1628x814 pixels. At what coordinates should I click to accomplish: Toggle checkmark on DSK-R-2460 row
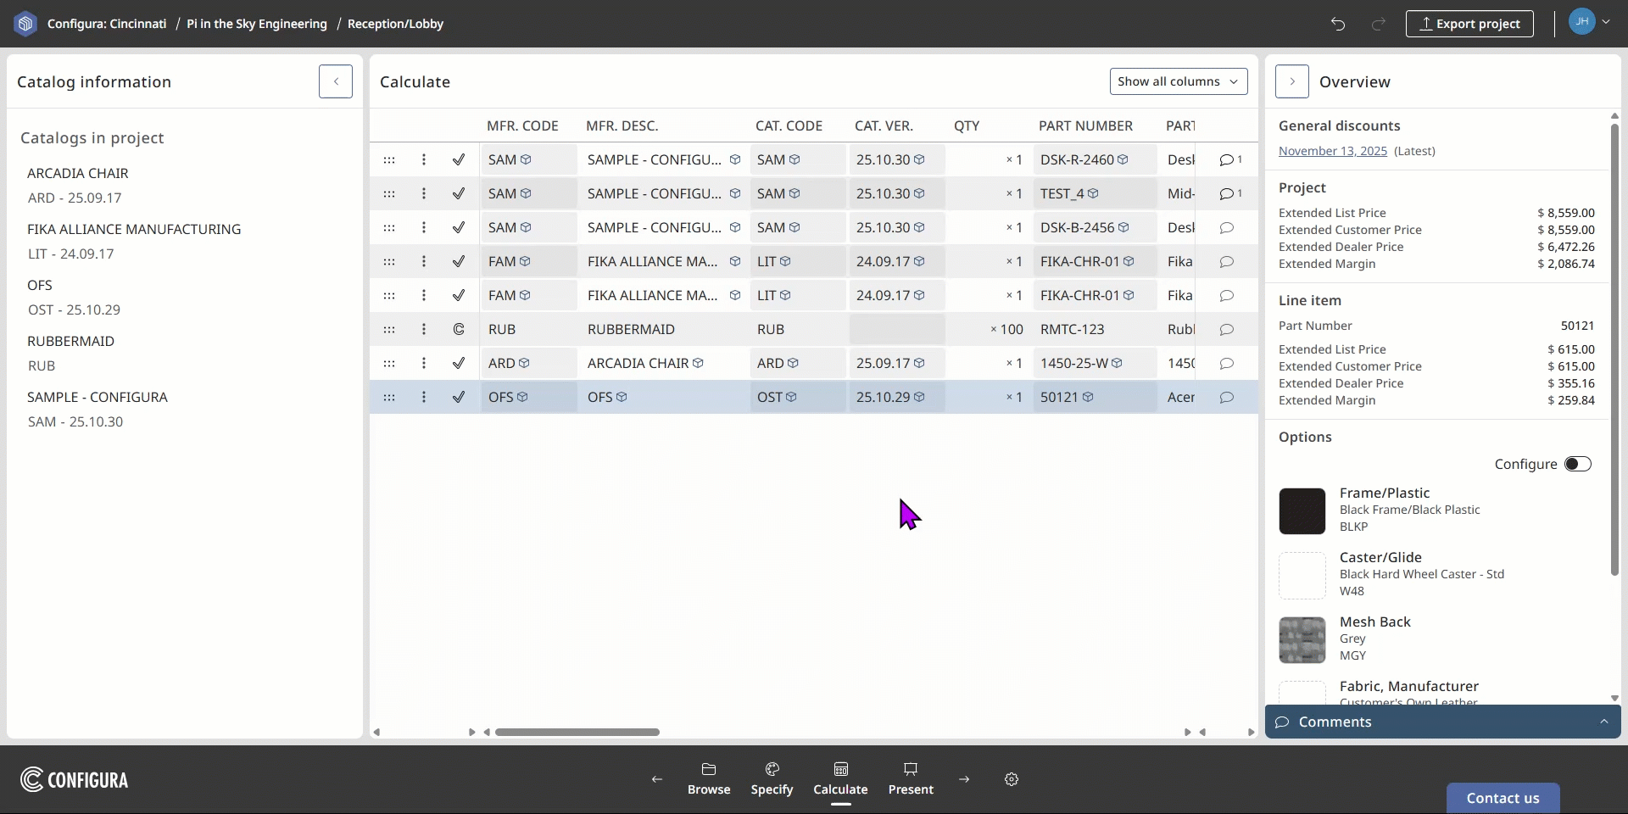459,159
